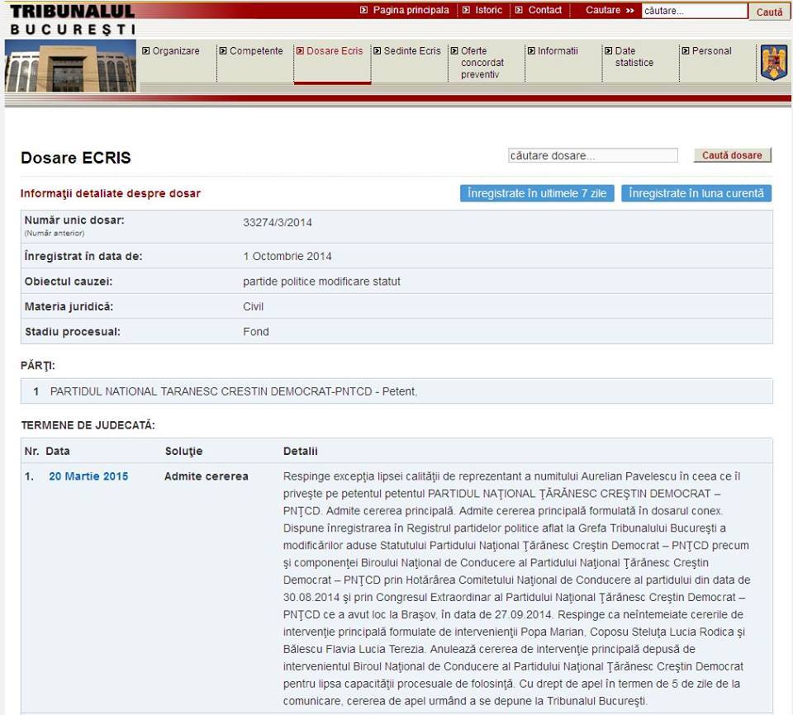The image size is (793, 715).
Task: Focus the top site search field
Action: click(695, 11)
